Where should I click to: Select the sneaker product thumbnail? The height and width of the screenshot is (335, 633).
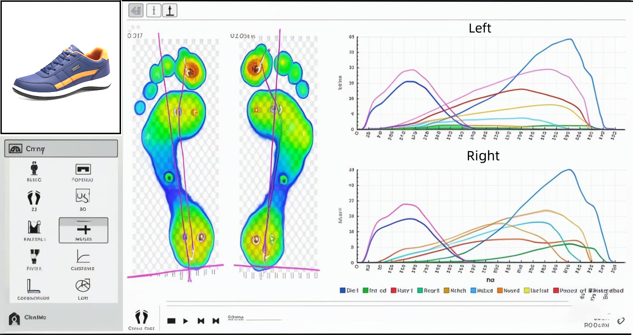point(61,67)
